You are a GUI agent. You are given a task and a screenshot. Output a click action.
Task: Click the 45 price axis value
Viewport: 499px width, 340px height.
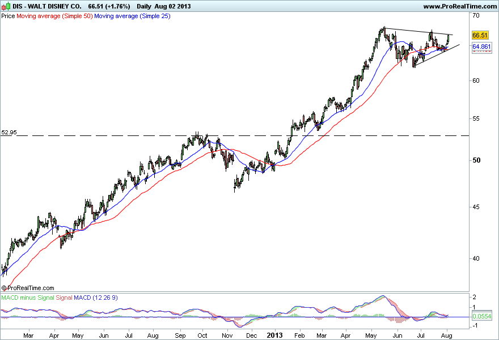click(x=476, y=207)
